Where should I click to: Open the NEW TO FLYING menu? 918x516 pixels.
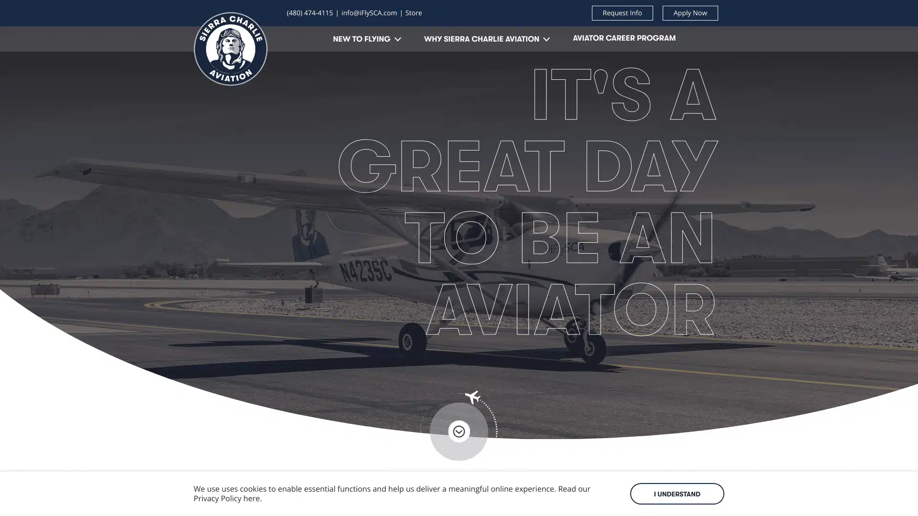point(361,39)
